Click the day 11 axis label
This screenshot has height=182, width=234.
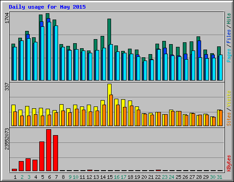pyautogui.click(x=82, y=177)
